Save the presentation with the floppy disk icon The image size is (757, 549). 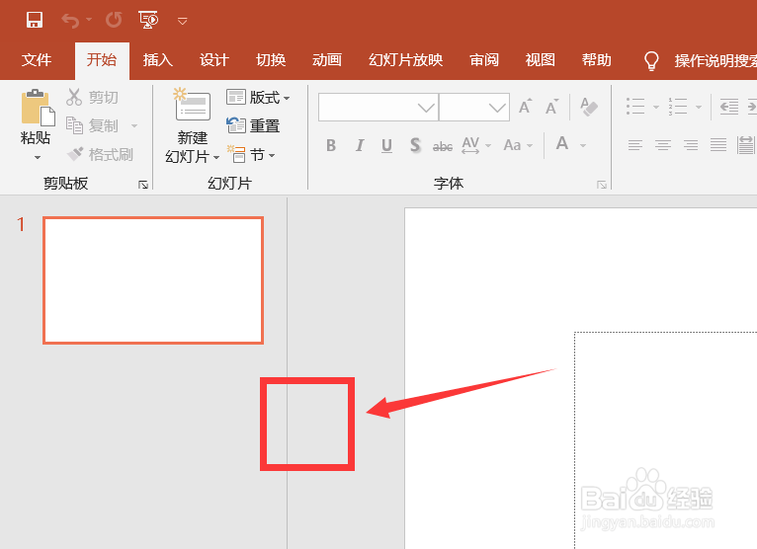(35, 21)
